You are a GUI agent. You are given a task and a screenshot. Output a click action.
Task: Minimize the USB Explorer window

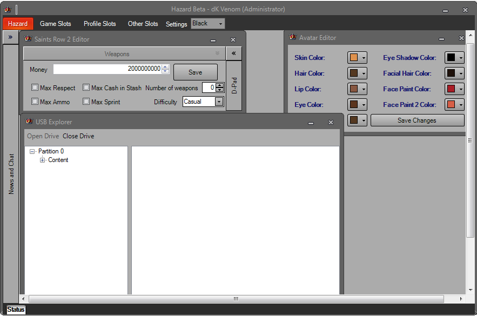click(x=311, y=123)
